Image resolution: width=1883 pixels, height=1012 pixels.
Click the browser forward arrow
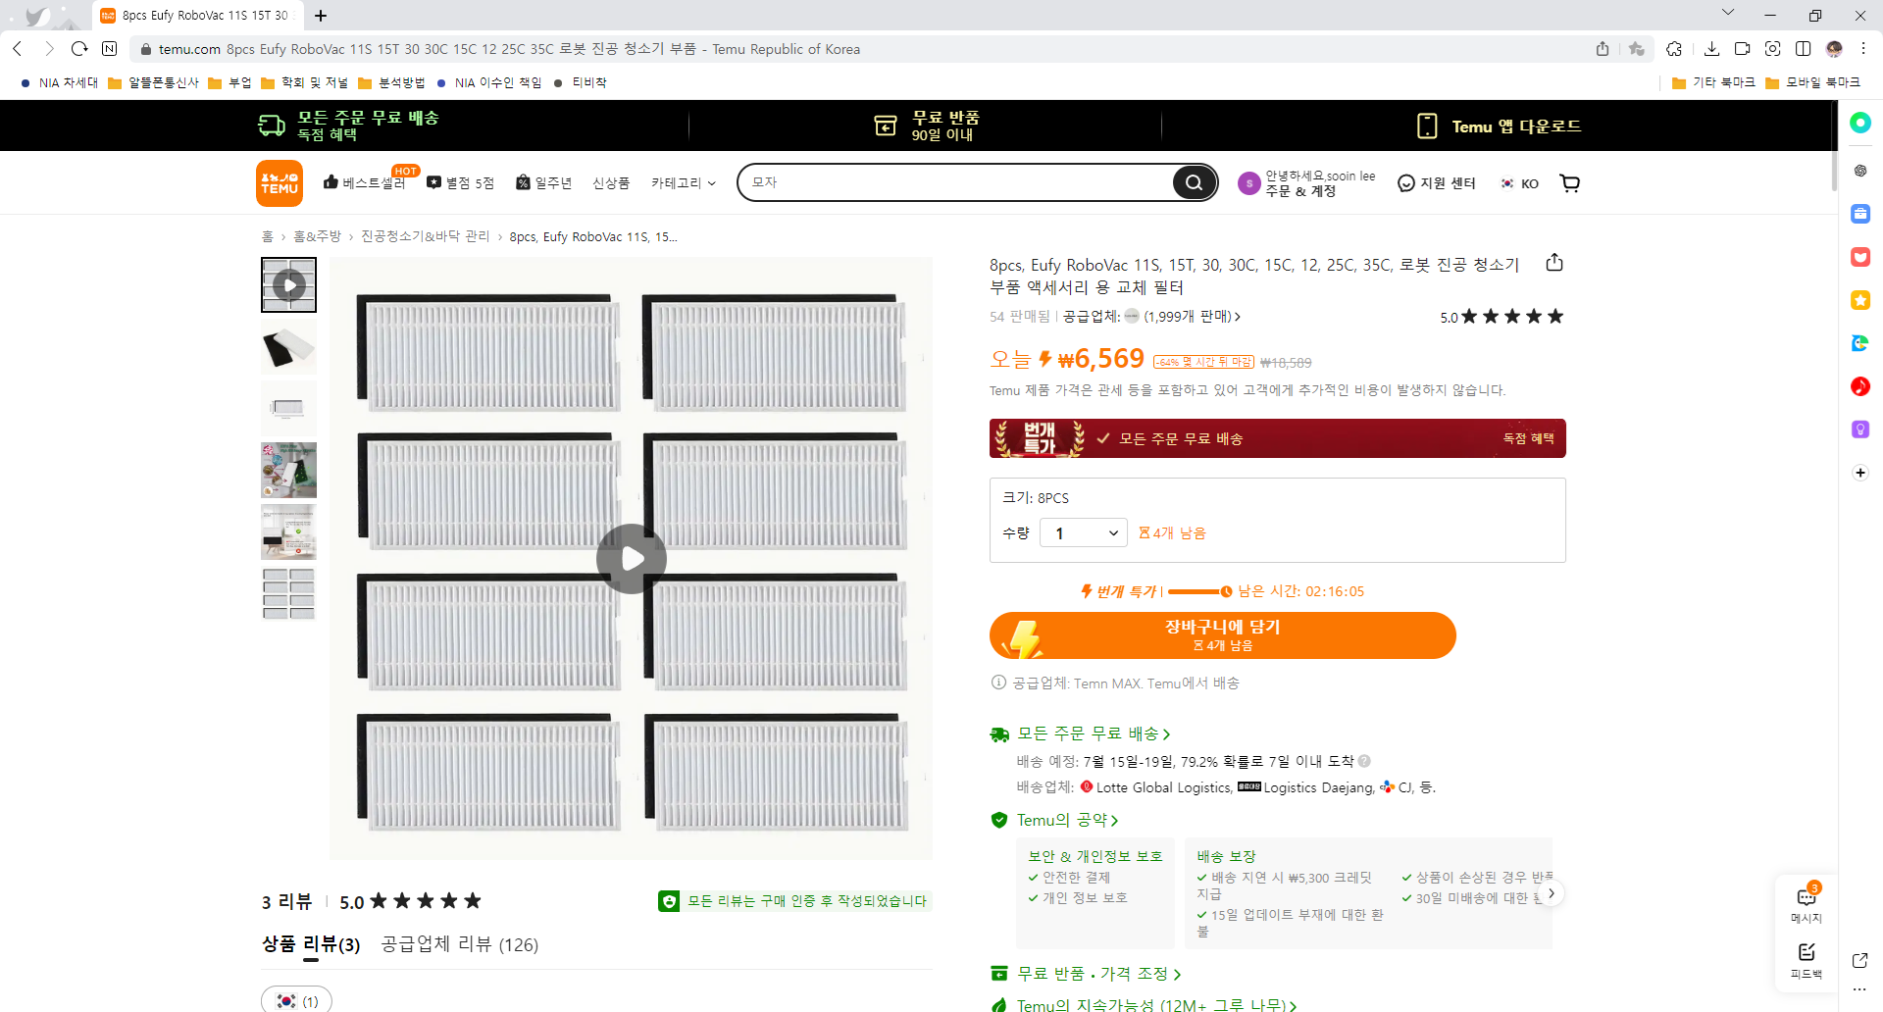coord(49,49)
